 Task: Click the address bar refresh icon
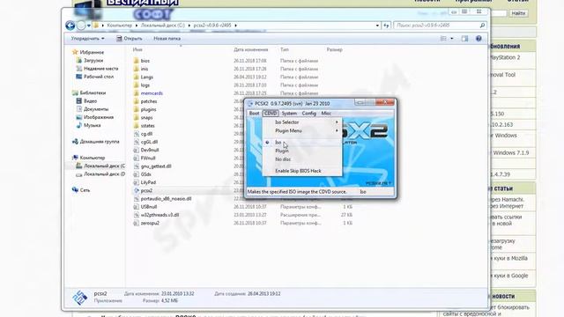click(386, 26)
